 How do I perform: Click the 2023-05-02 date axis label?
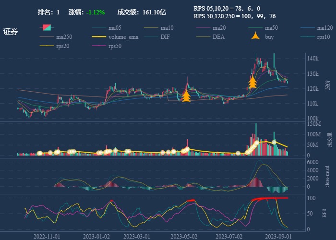pyautogui.click(x=184, y=236)
